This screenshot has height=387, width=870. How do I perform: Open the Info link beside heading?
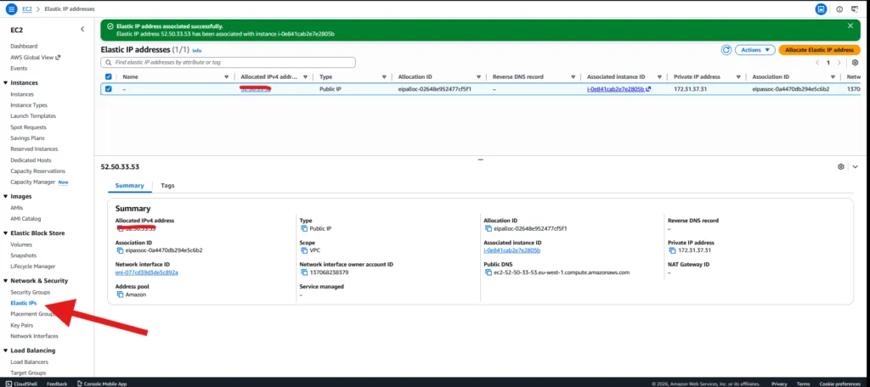point(197,50)
